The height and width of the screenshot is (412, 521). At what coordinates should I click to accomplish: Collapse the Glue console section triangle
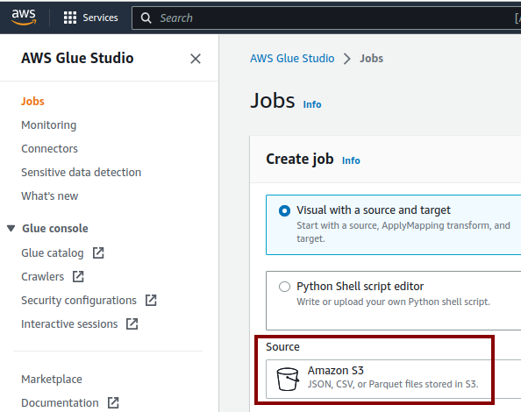[x=11, y=229]
